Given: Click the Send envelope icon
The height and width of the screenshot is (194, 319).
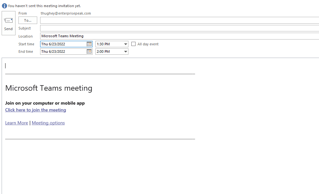Looking at the screenshot, I should 8,20.
